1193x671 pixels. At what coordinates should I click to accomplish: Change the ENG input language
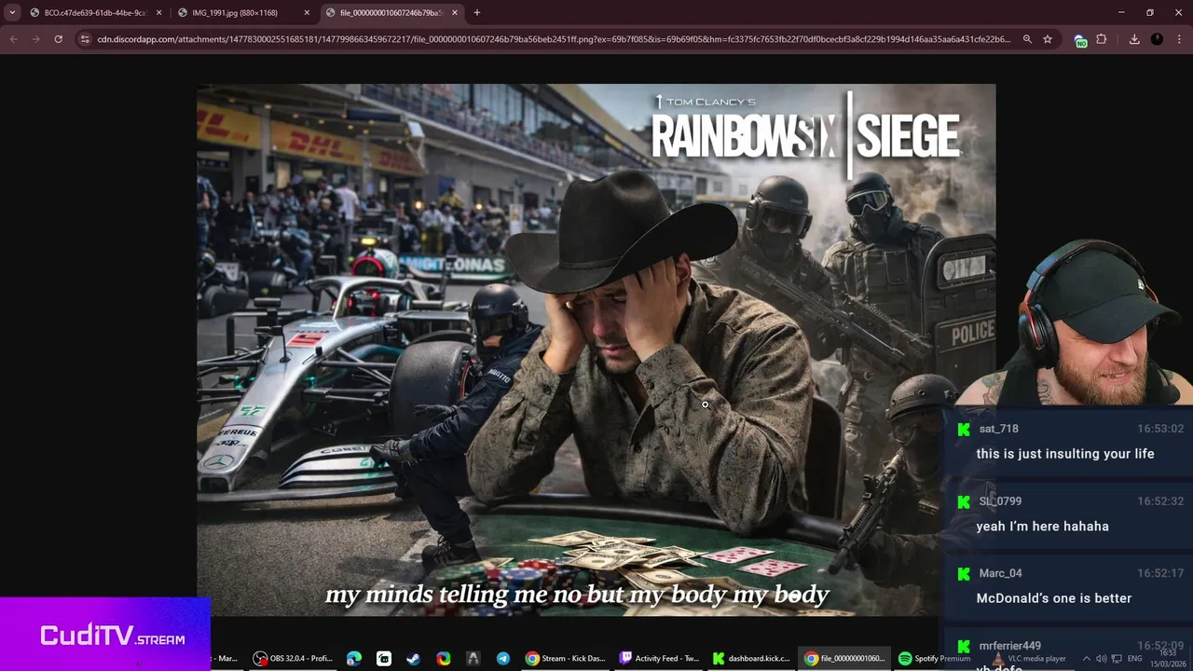tap(1134, 659)
